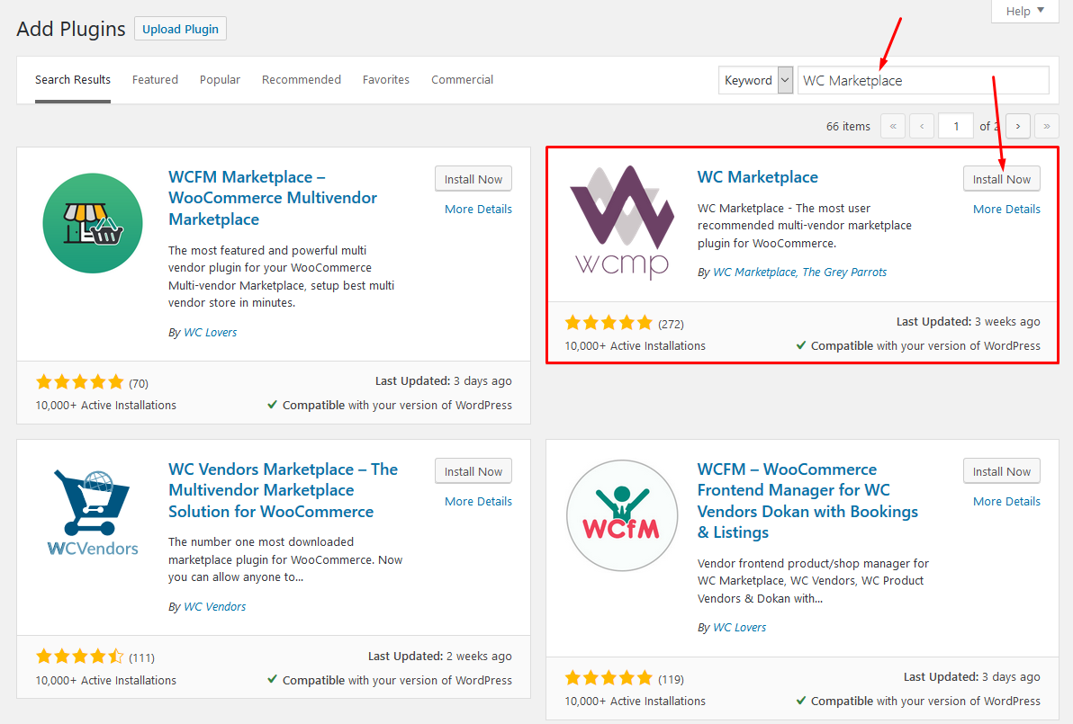Click the WCFM Marketplace green store icon
This screenshot has height=724, width=1073.
click(93, 223)
